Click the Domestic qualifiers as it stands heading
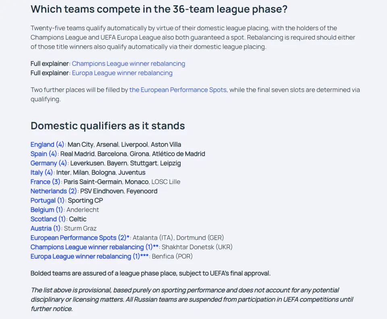This screenshot has height=319, width=387. pyautogui.click(x=108, y=126)
